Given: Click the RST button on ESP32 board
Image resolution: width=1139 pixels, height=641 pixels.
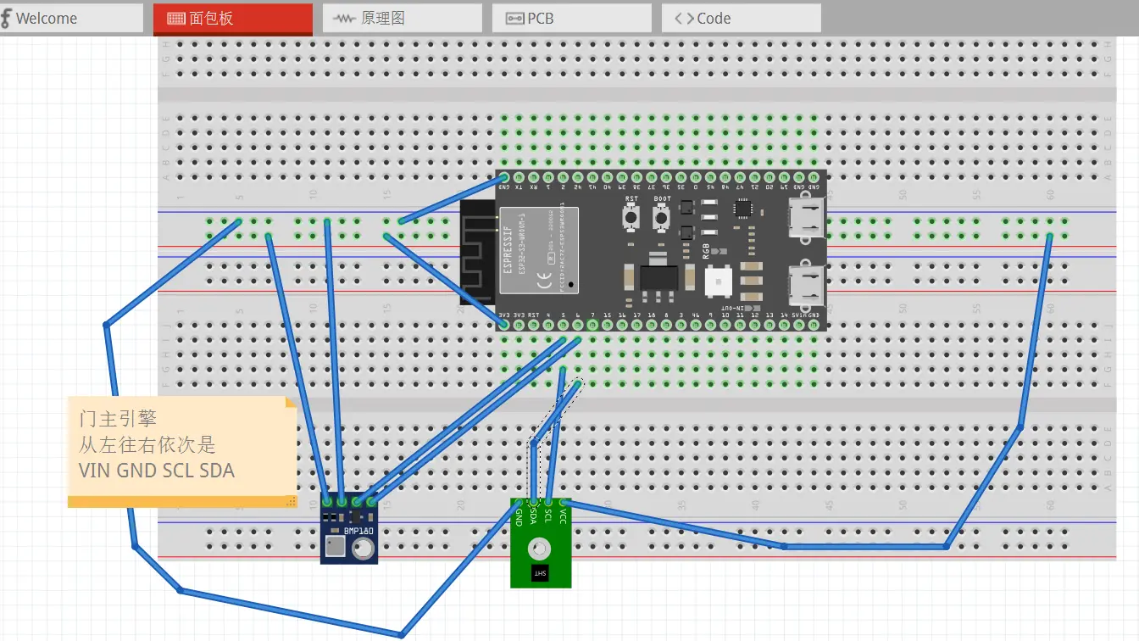Looking at the screenshot, I should coord(631,218).
